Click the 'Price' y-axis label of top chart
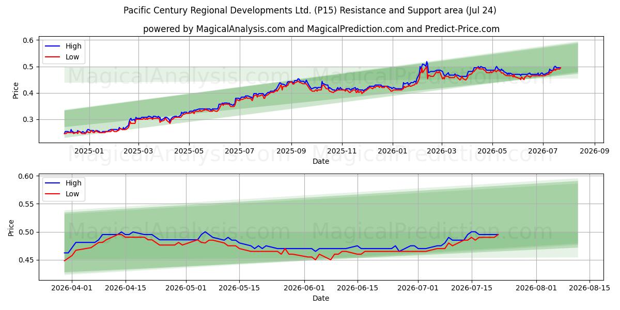620x310 pixels. [16, 90]
